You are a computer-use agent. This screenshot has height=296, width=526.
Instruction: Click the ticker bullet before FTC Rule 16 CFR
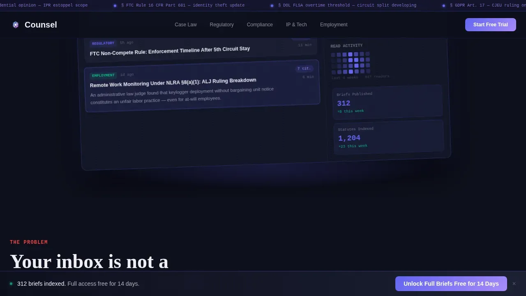click(115, 6)
